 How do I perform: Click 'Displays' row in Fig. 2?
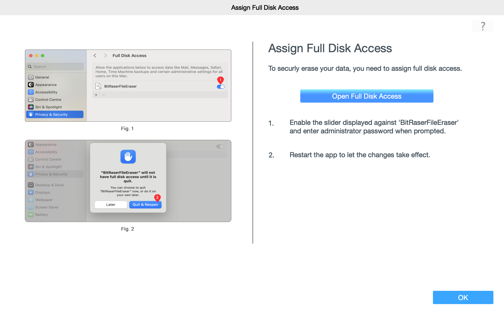point(55,192)
